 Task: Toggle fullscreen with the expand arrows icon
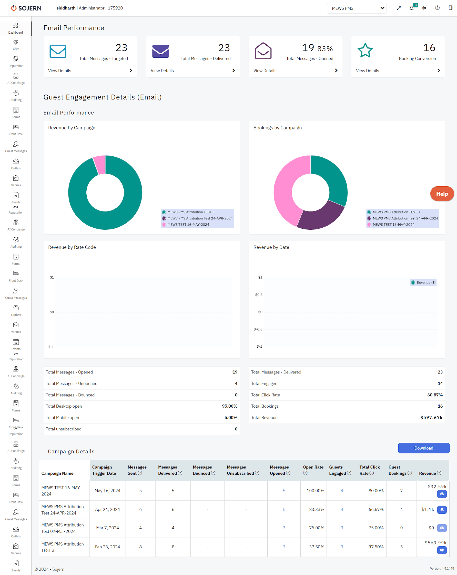[x=399, y=8]
